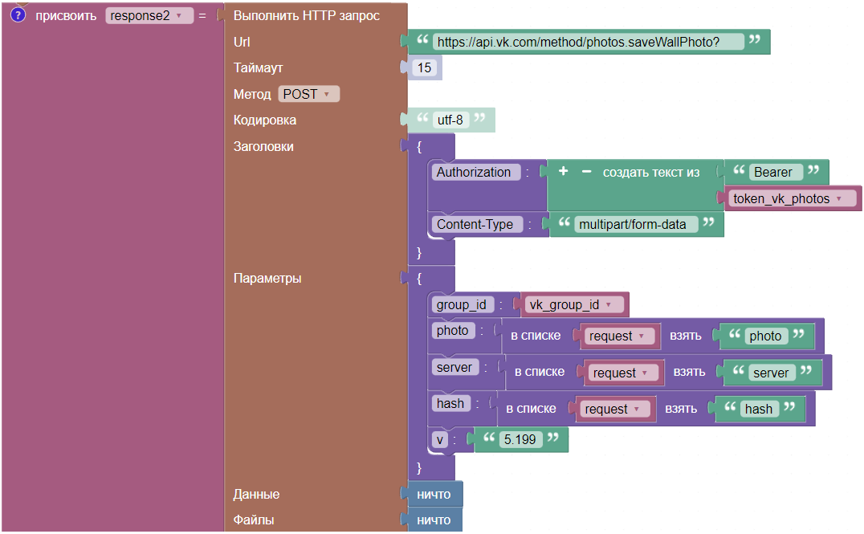Change the POST method dropdown

point(308,94)
